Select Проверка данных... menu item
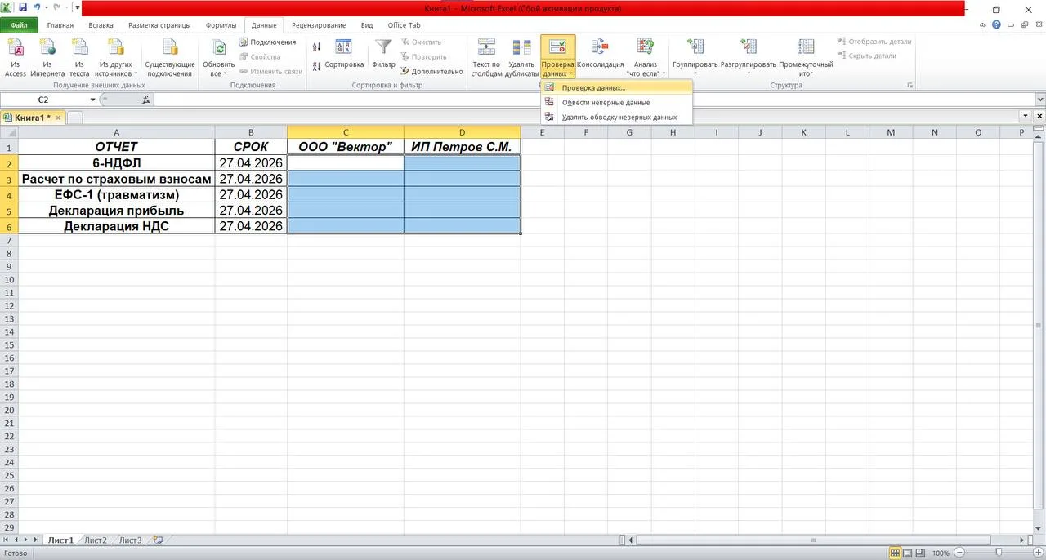Image resolution: width=1046 pixels, height=560 pixels. [x=617, y=87]
